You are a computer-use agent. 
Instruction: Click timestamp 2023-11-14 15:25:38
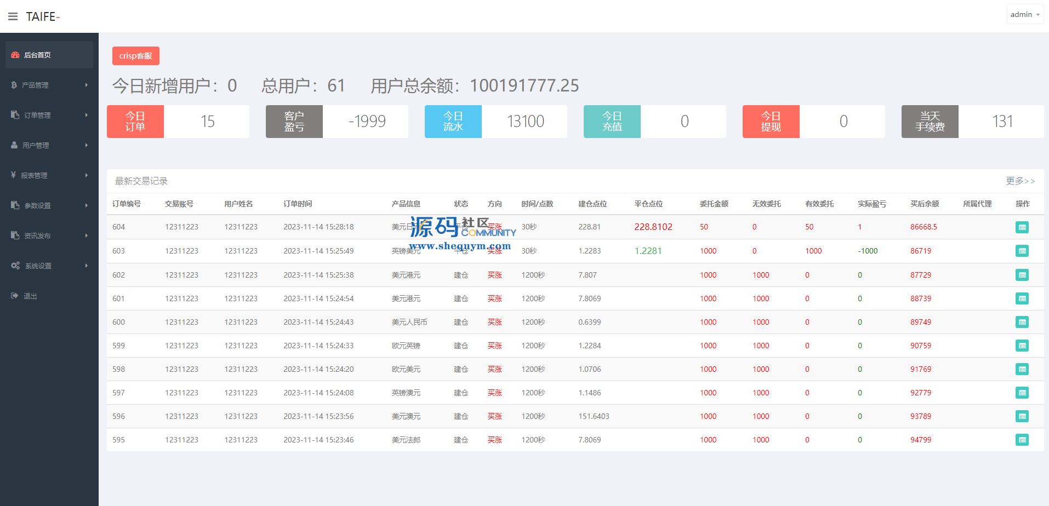[318, 275]
